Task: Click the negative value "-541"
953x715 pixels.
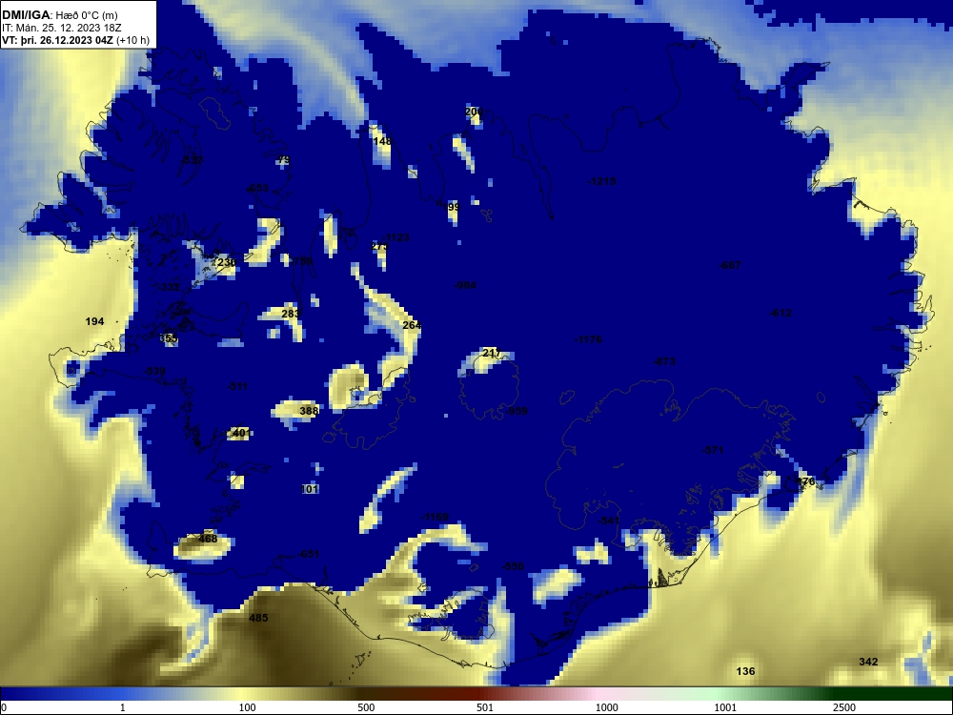Action: tap(609, 521)
